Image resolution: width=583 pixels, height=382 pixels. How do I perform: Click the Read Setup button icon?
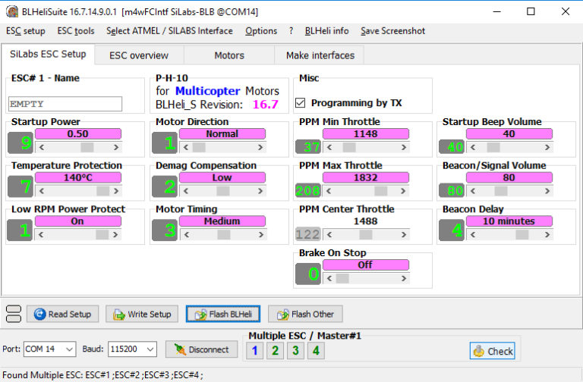pyautogui.click(x=39, y=315)
